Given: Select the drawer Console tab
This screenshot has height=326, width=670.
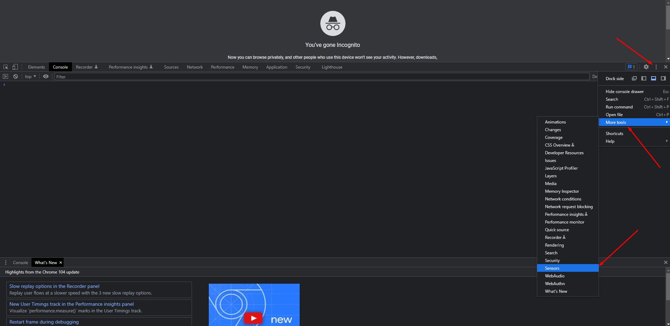Looking at the screenshot, I should (x=20, y=262).
